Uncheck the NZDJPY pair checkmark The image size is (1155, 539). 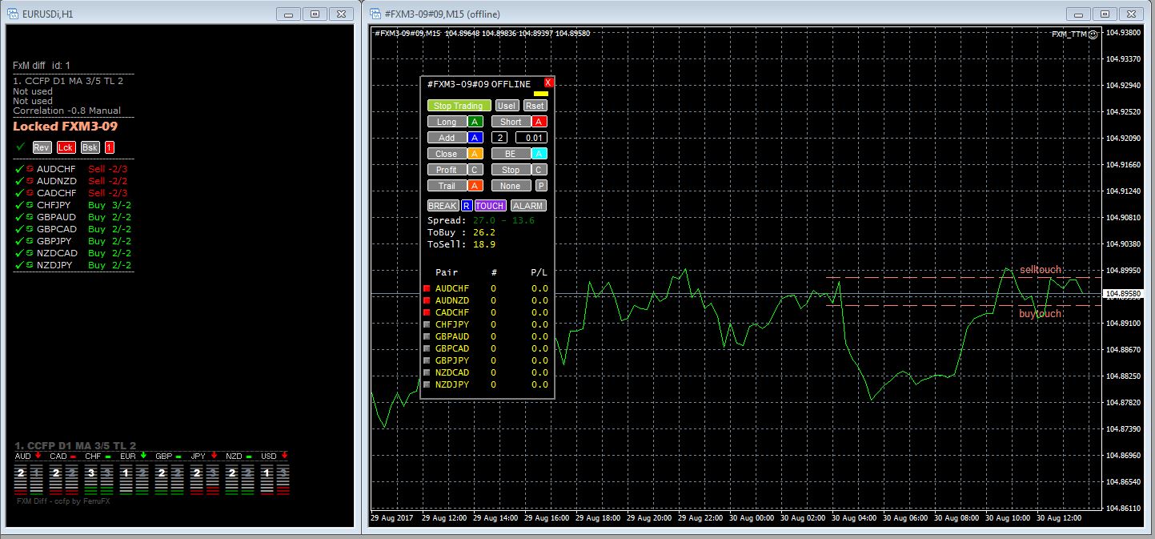click(19, 265)
